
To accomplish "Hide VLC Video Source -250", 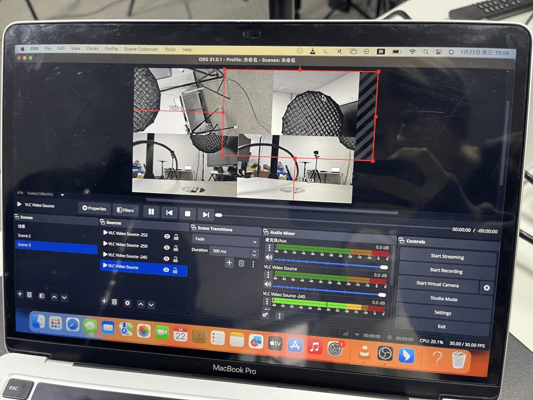I will coord(166,247).
